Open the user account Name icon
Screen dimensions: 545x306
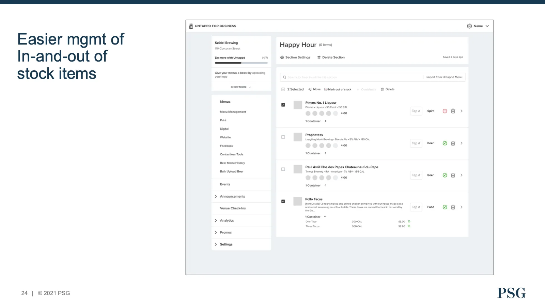(x=469, y=26)
